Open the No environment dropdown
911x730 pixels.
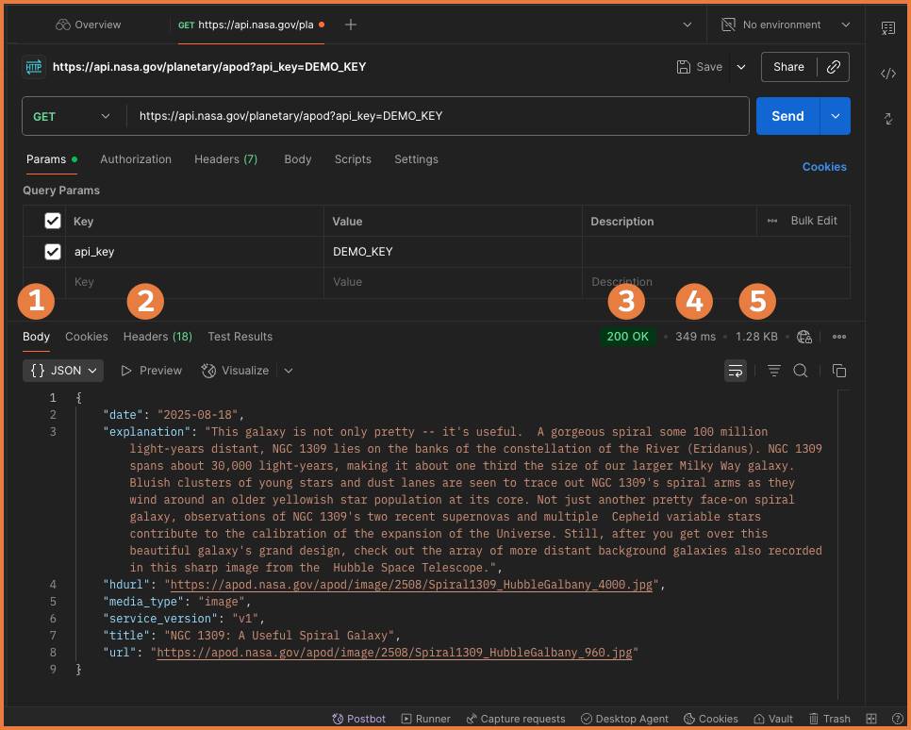coord(787,25)
